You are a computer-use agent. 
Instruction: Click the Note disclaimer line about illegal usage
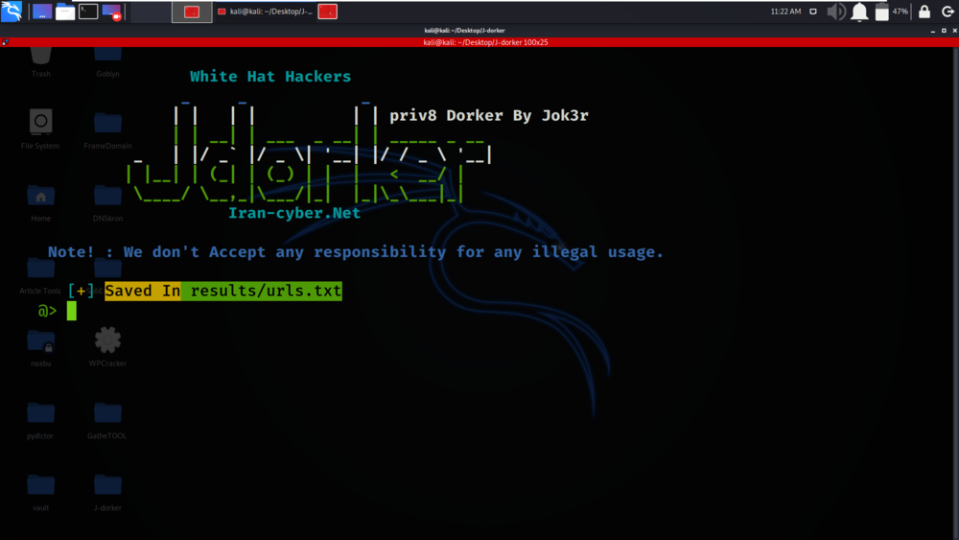tap(356, 252)
